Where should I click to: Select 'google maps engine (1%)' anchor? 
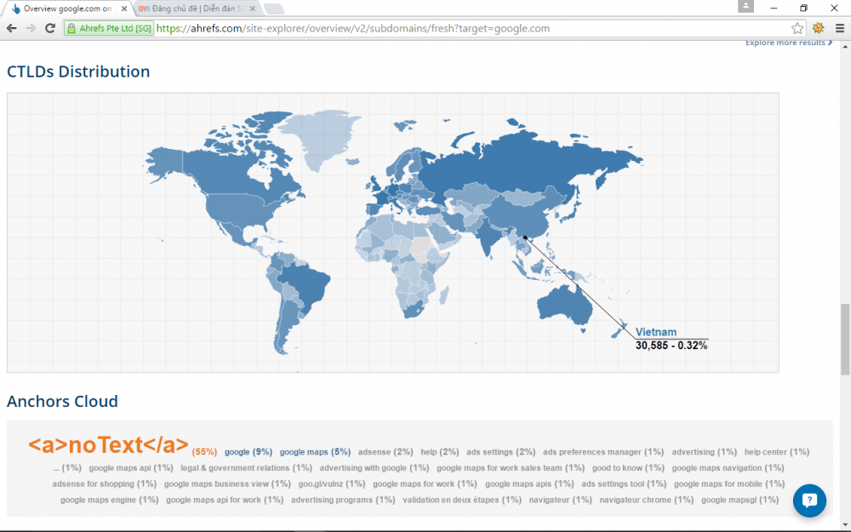pos(109,500)
